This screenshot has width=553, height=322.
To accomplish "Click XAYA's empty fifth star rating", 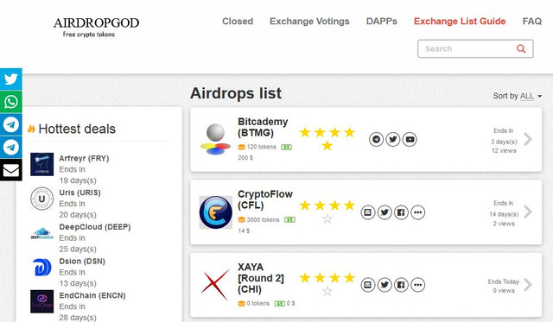I will [x=327, y=291].
